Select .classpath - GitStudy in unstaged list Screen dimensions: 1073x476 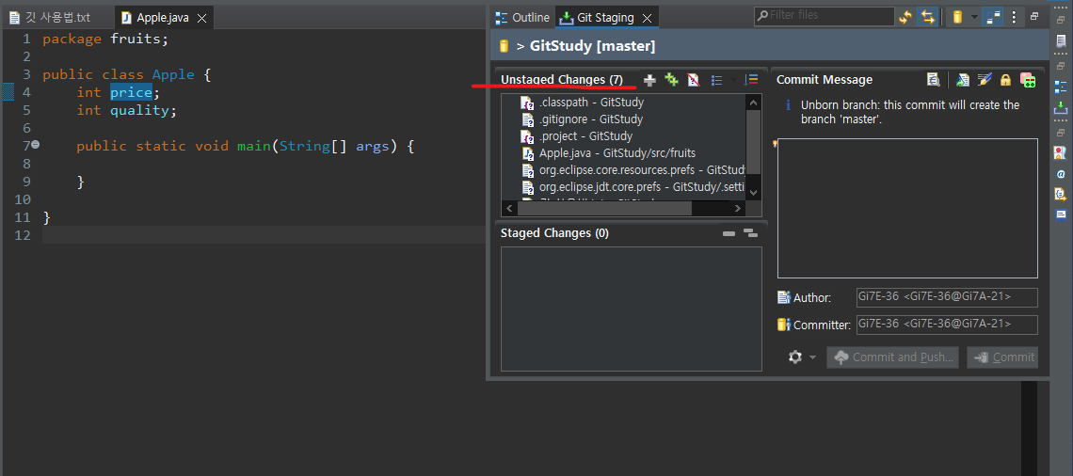coord(583,102)
